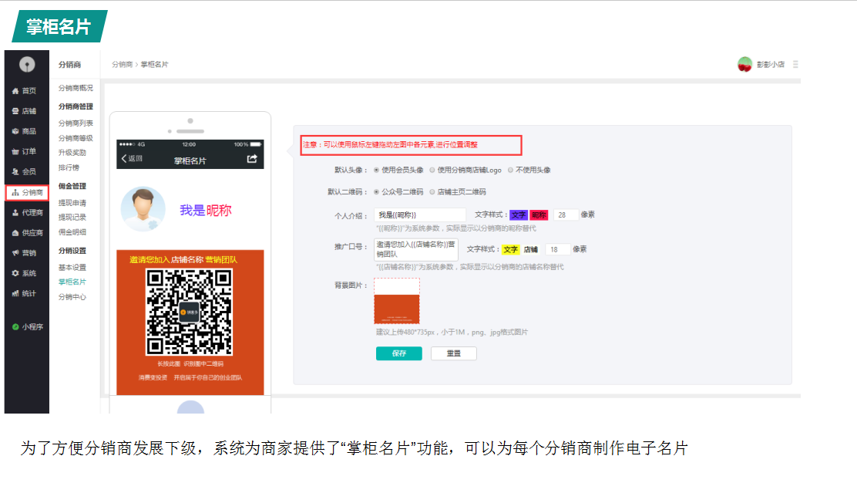Tap share icon in phone preview header
The height and width of the screenshot is (483, 857).
coord(251,159)
